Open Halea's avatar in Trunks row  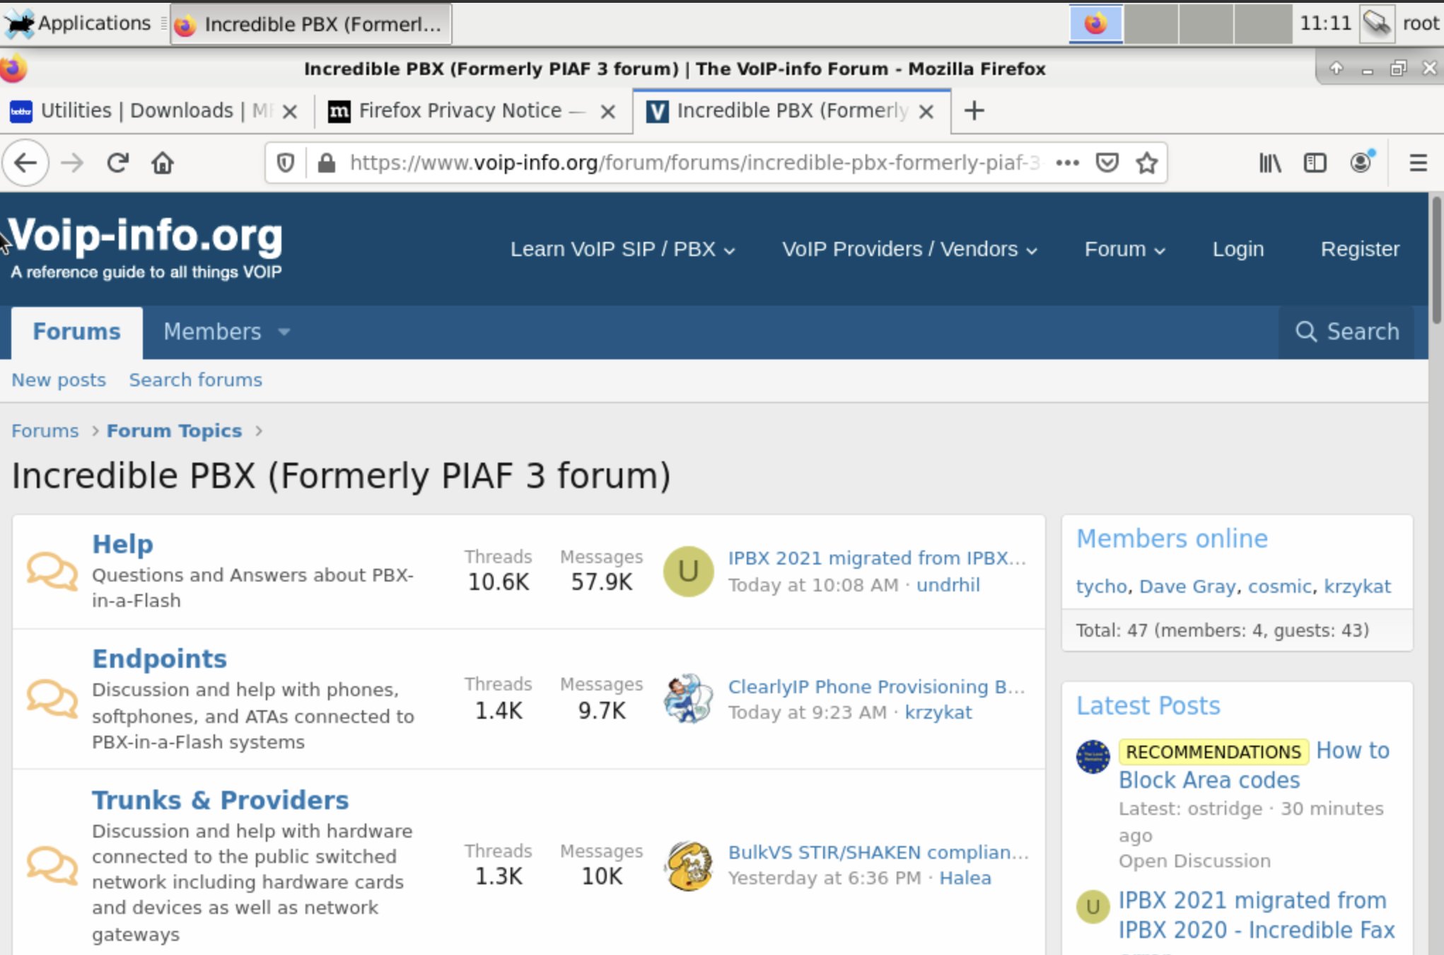tap(688, 865)
